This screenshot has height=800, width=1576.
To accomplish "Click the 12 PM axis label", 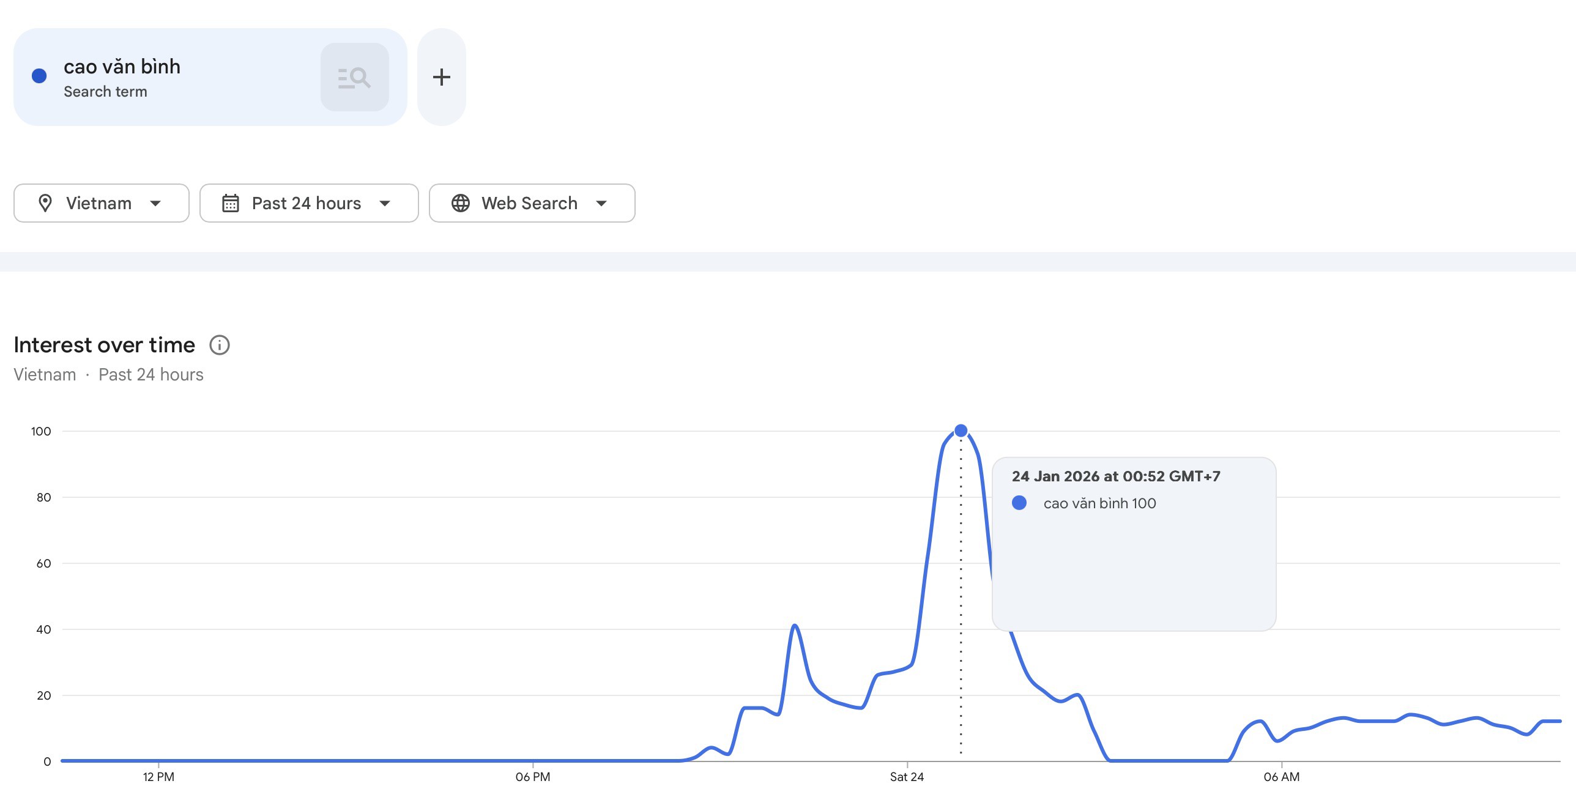I will tap(158, 777).
